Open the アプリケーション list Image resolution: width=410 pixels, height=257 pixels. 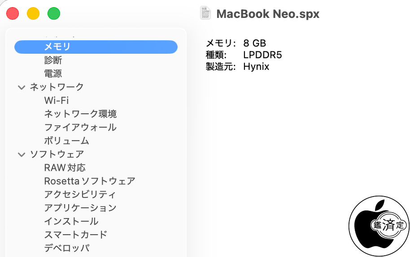(80, 208)
